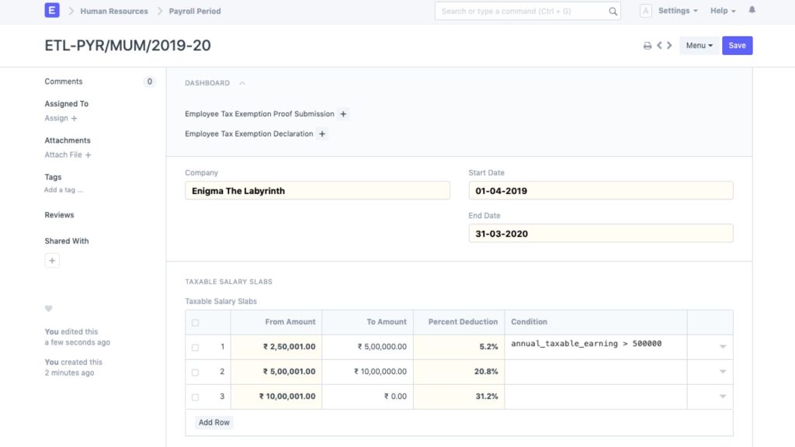This screenshot has width=795, height=447.
Task: Click From Amount ₹ 5,00,001.00 cell
Action: coord(276,372)
